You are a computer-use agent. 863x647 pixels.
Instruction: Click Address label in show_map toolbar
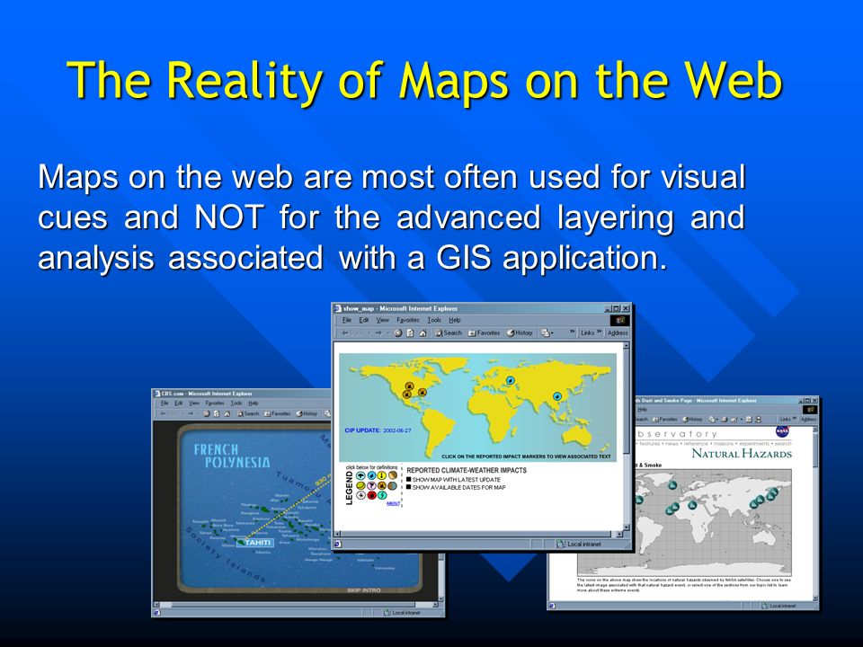click(618, 332)
